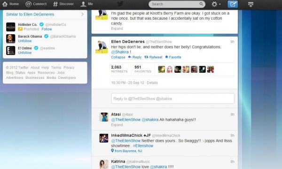Favorite Ellen's Shakira tweet
The image size is (282, 169).
coord(173,57)
